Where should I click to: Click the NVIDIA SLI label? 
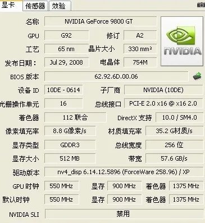tap(24, 215)
